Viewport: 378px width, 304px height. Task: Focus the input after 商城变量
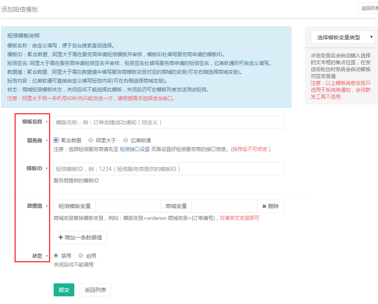(224, 206)
